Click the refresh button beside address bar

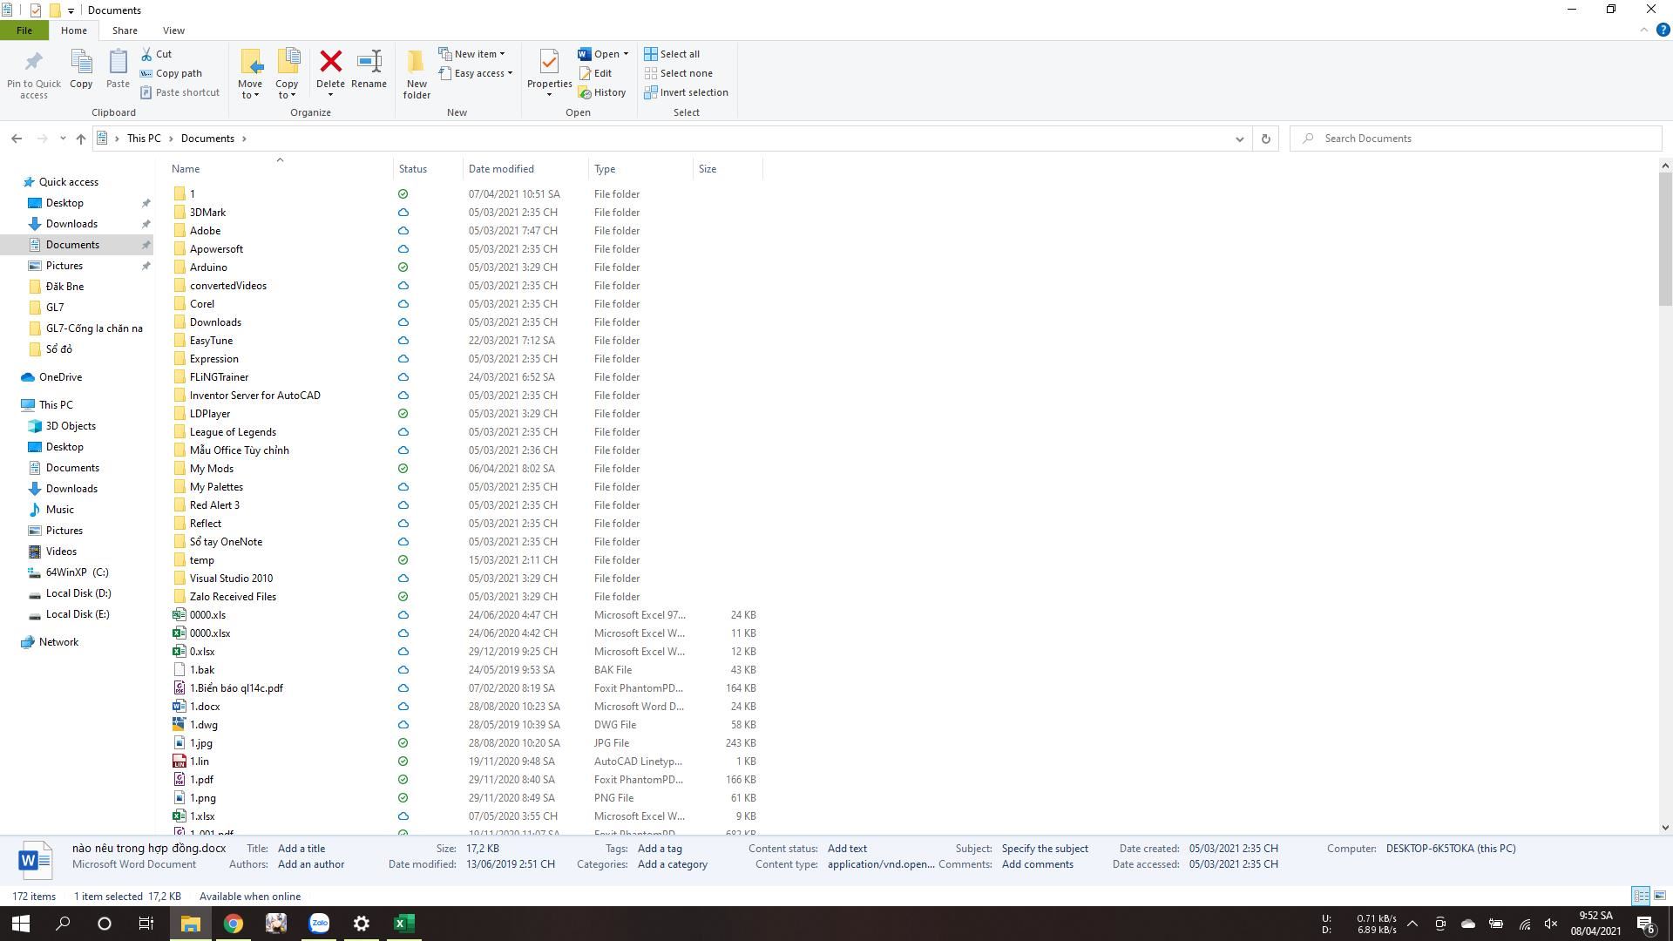click(x=1265, y=139)
